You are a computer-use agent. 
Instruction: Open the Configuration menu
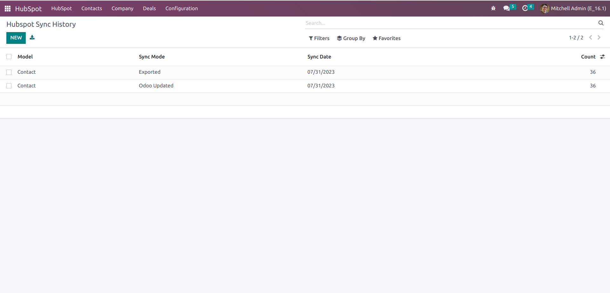pos(182,9)
